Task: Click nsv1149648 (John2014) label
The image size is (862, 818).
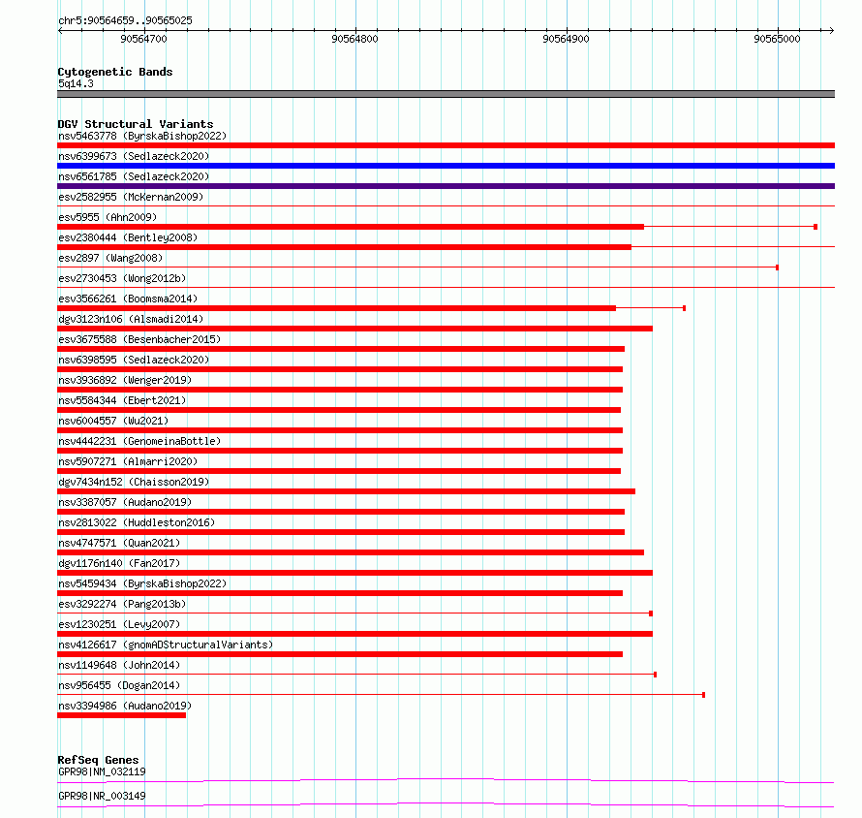Action: tap(119, 665)
